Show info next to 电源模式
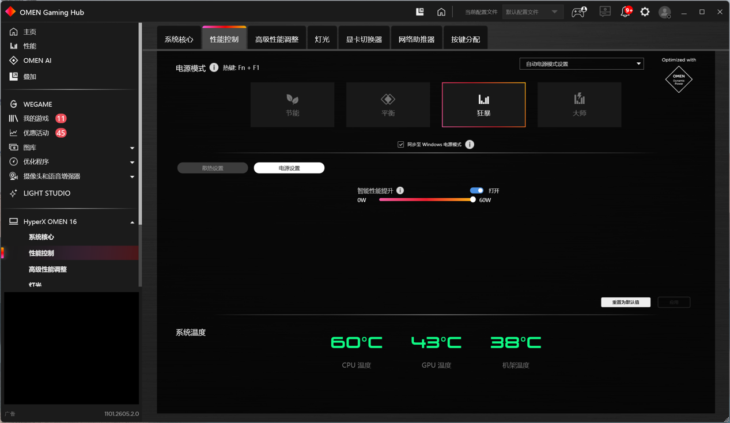 214,67
